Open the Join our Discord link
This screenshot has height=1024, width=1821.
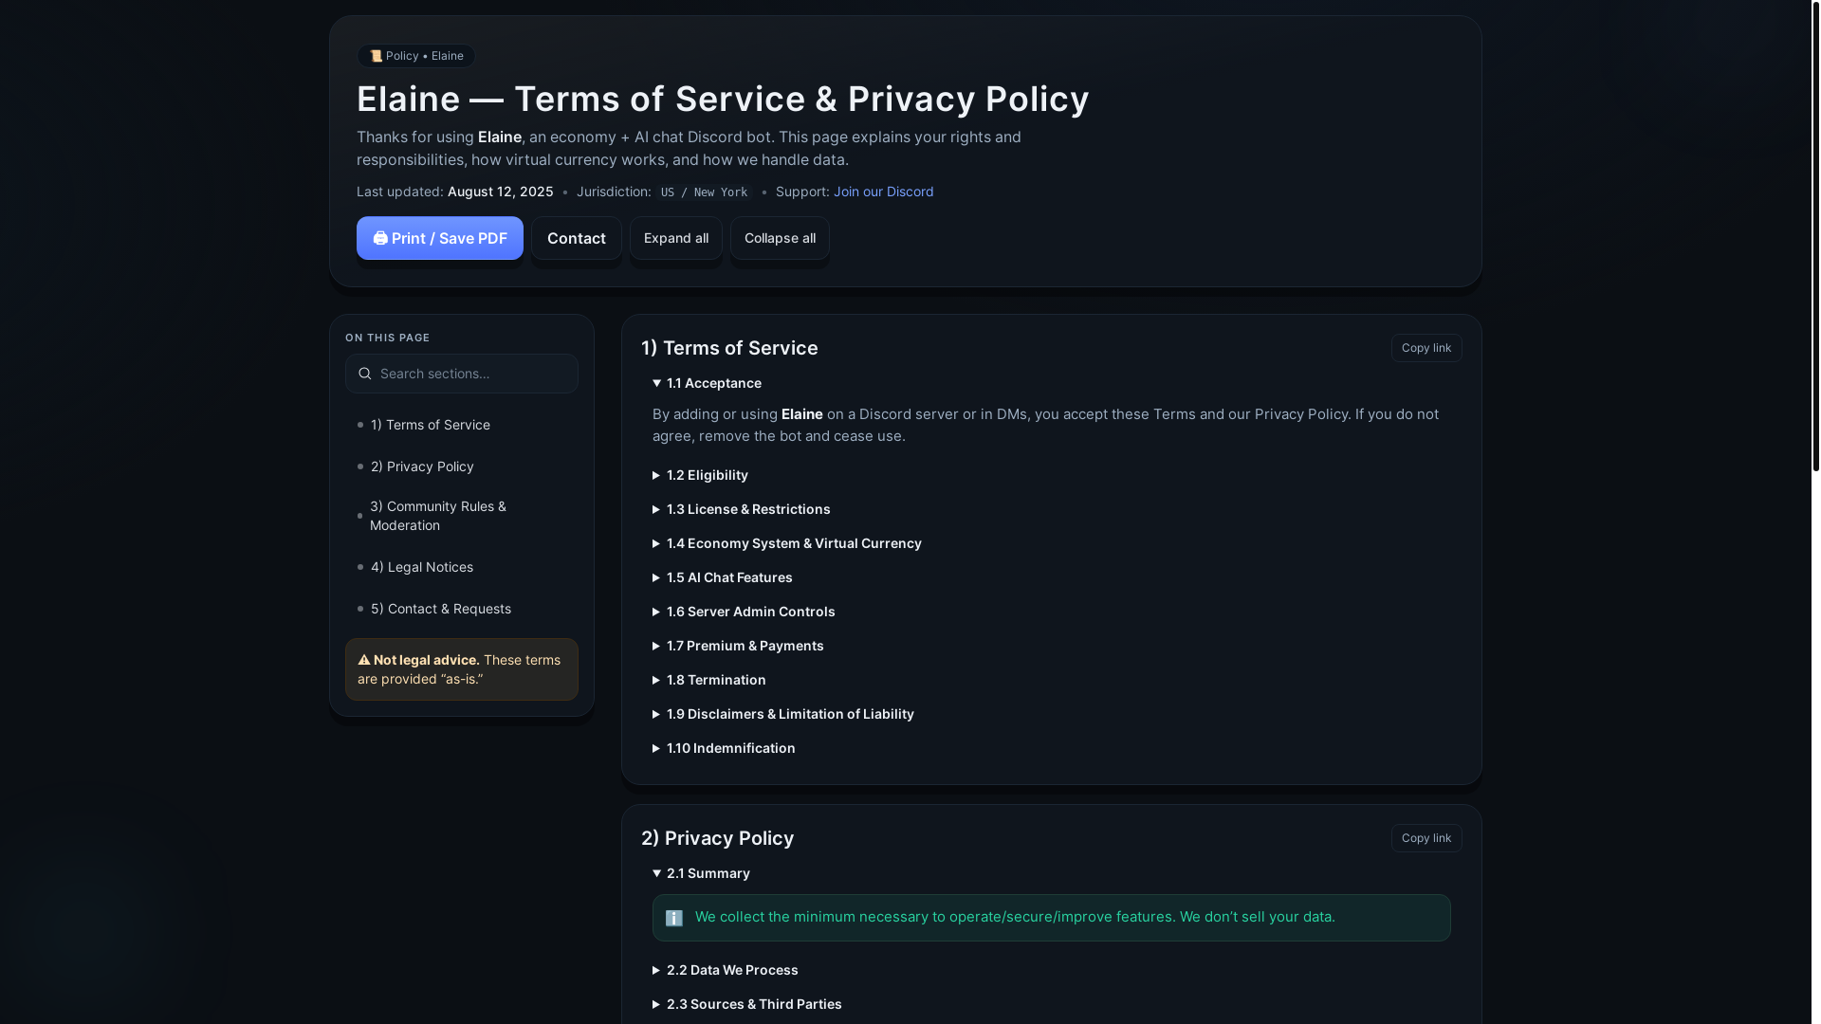[x=883, y=192]
